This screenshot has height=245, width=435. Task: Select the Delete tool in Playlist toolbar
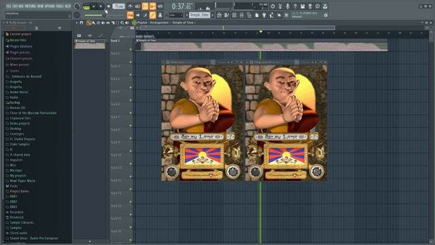98,22
